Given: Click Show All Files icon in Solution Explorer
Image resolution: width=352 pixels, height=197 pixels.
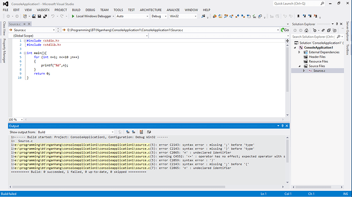Looking at the screenshot, I should coord(335,31).
